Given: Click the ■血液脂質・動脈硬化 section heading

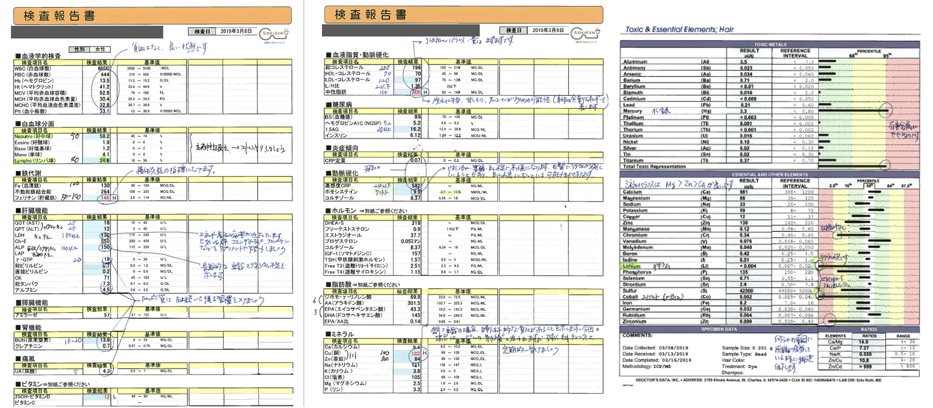Looking at the screenshot, I should (357, 55).
